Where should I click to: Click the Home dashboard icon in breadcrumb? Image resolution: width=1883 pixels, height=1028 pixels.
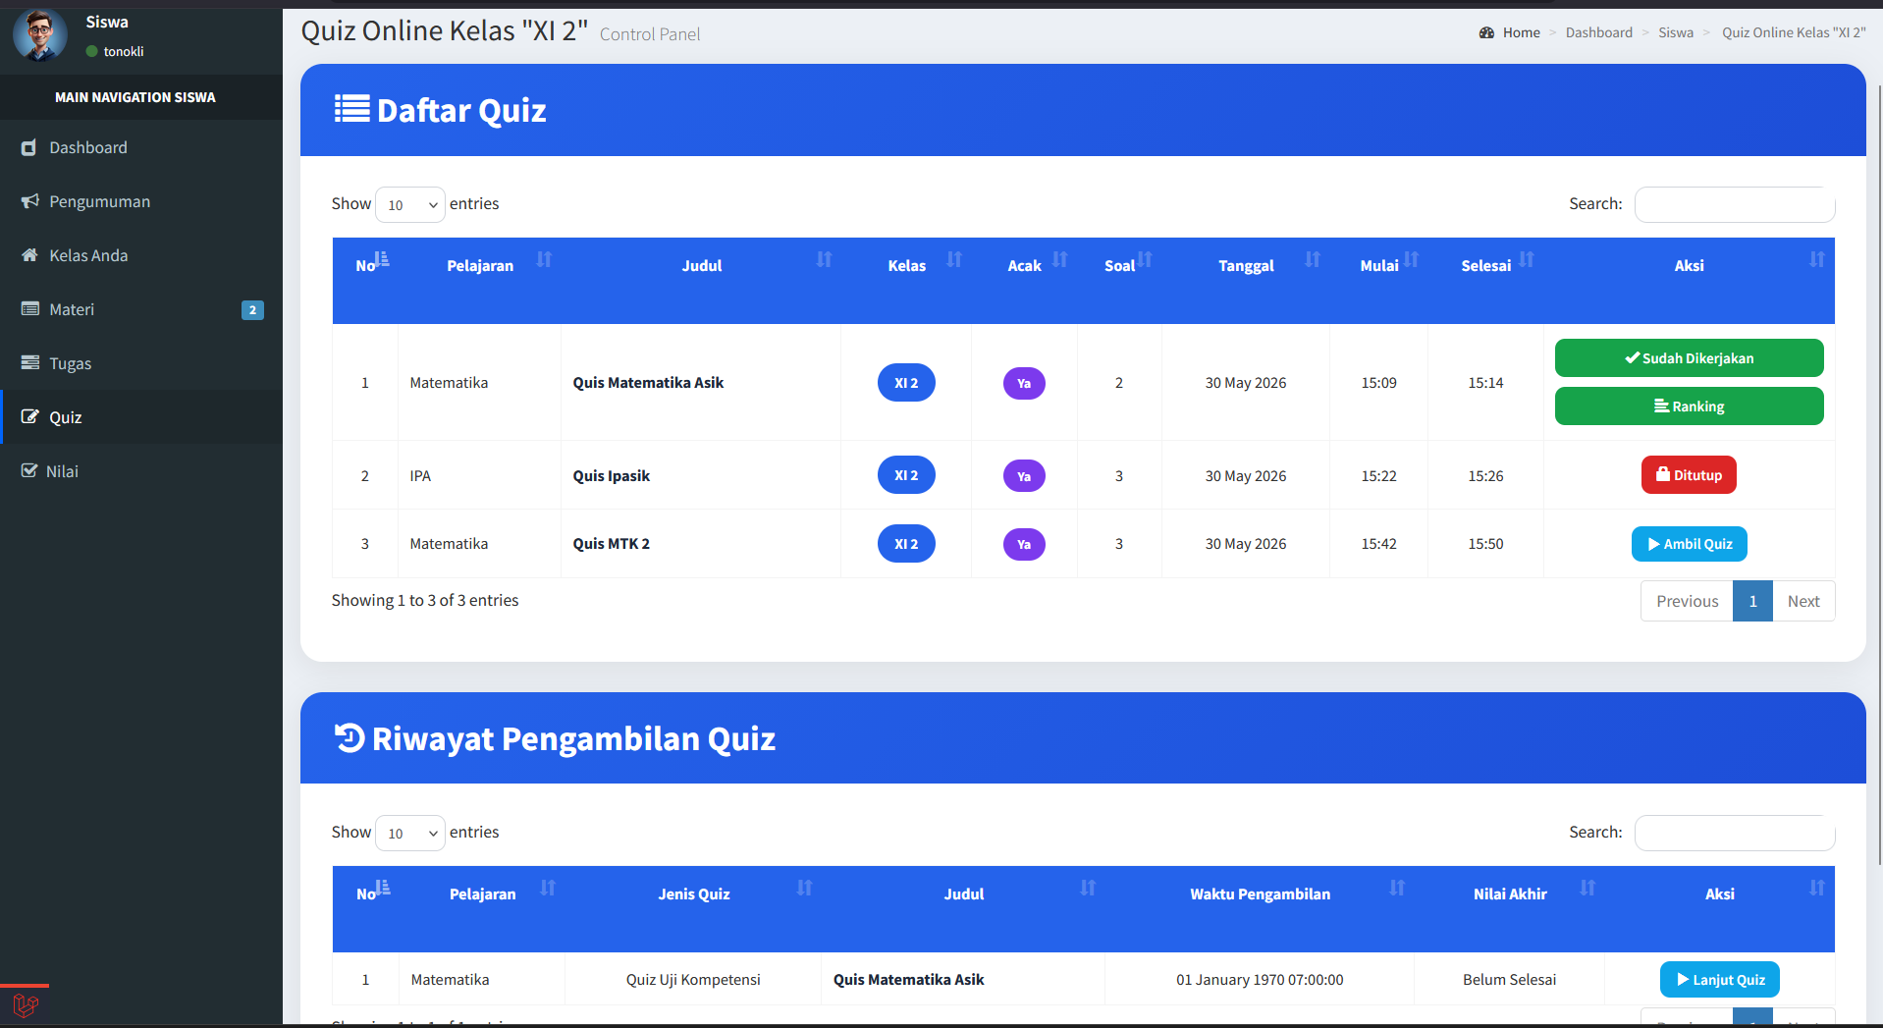(x=1486, y=32)
